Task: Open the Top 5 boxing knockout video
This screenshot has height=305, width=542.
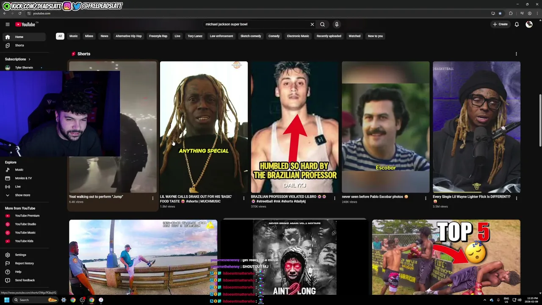Action: pos(446,257)
